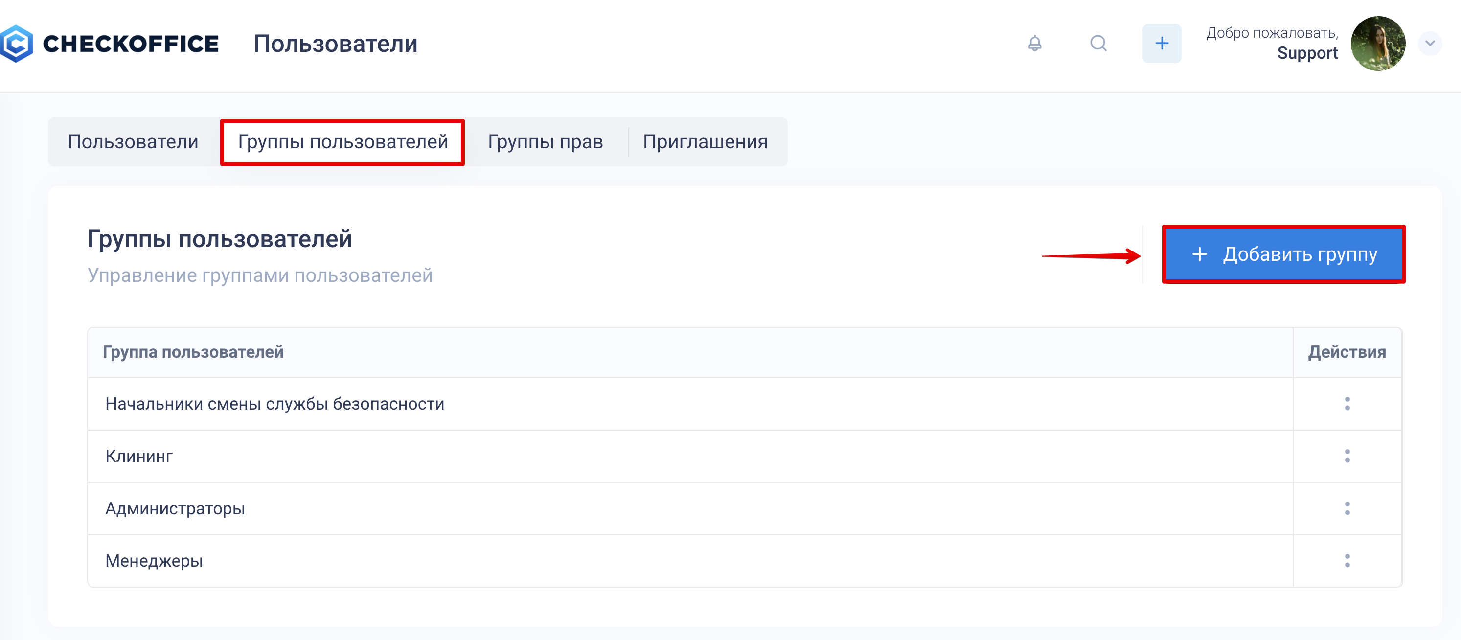Image resolution: width=1461 pixels, height=640 pixels.
Task: Click the search magnifier icon
Action: click(x=1098, y=44)
